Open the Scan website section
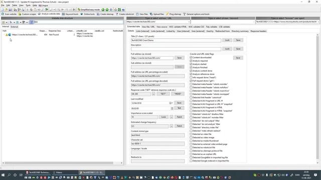 click(9, 14)
